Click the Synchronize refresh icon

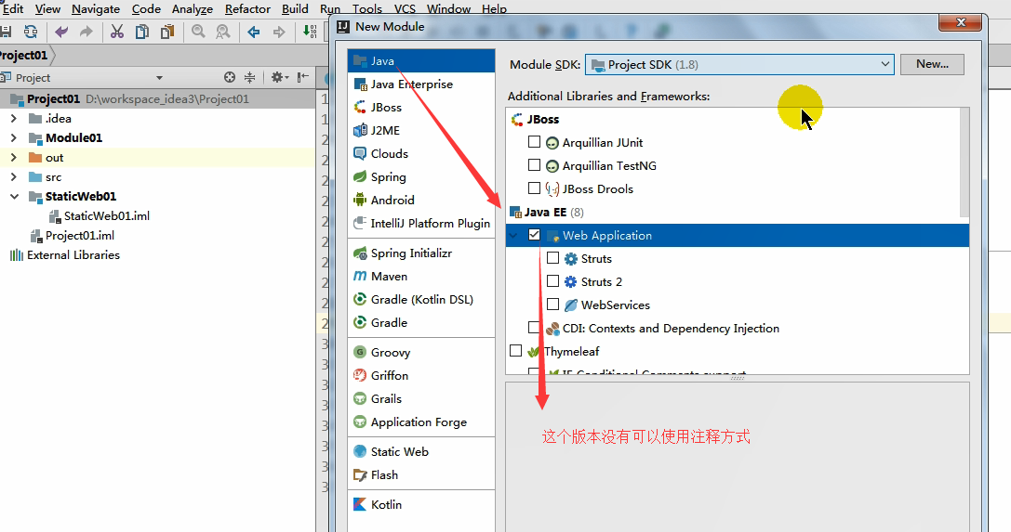[x=31, y=32]
